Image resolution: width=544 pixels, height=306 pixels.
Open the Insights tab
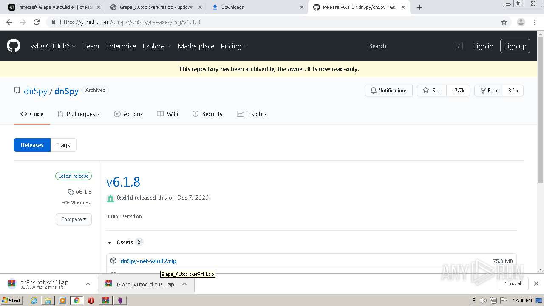pos(252,114)
